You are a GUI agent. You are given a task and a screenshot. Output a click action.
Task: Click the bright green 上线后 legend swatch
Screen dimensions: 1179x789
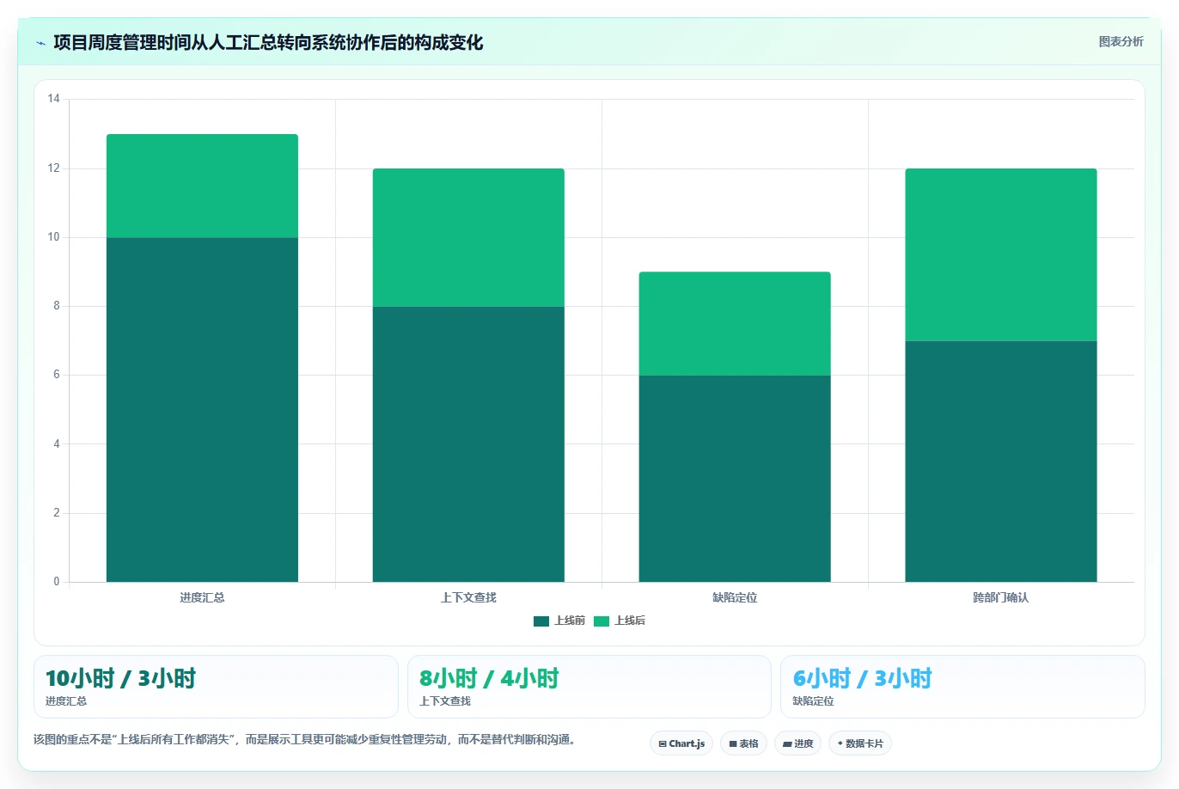602,621
